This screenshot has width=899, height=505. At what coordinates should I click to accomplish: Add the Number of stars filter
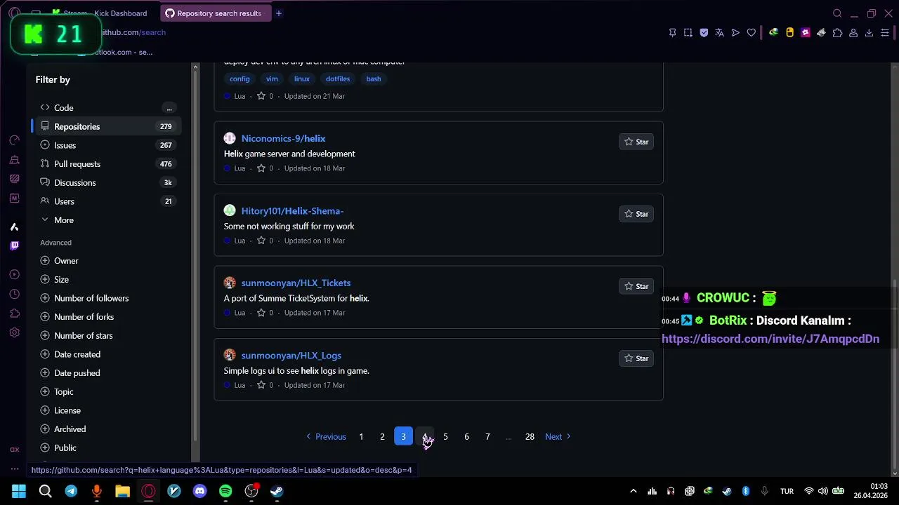coord(77,335)
